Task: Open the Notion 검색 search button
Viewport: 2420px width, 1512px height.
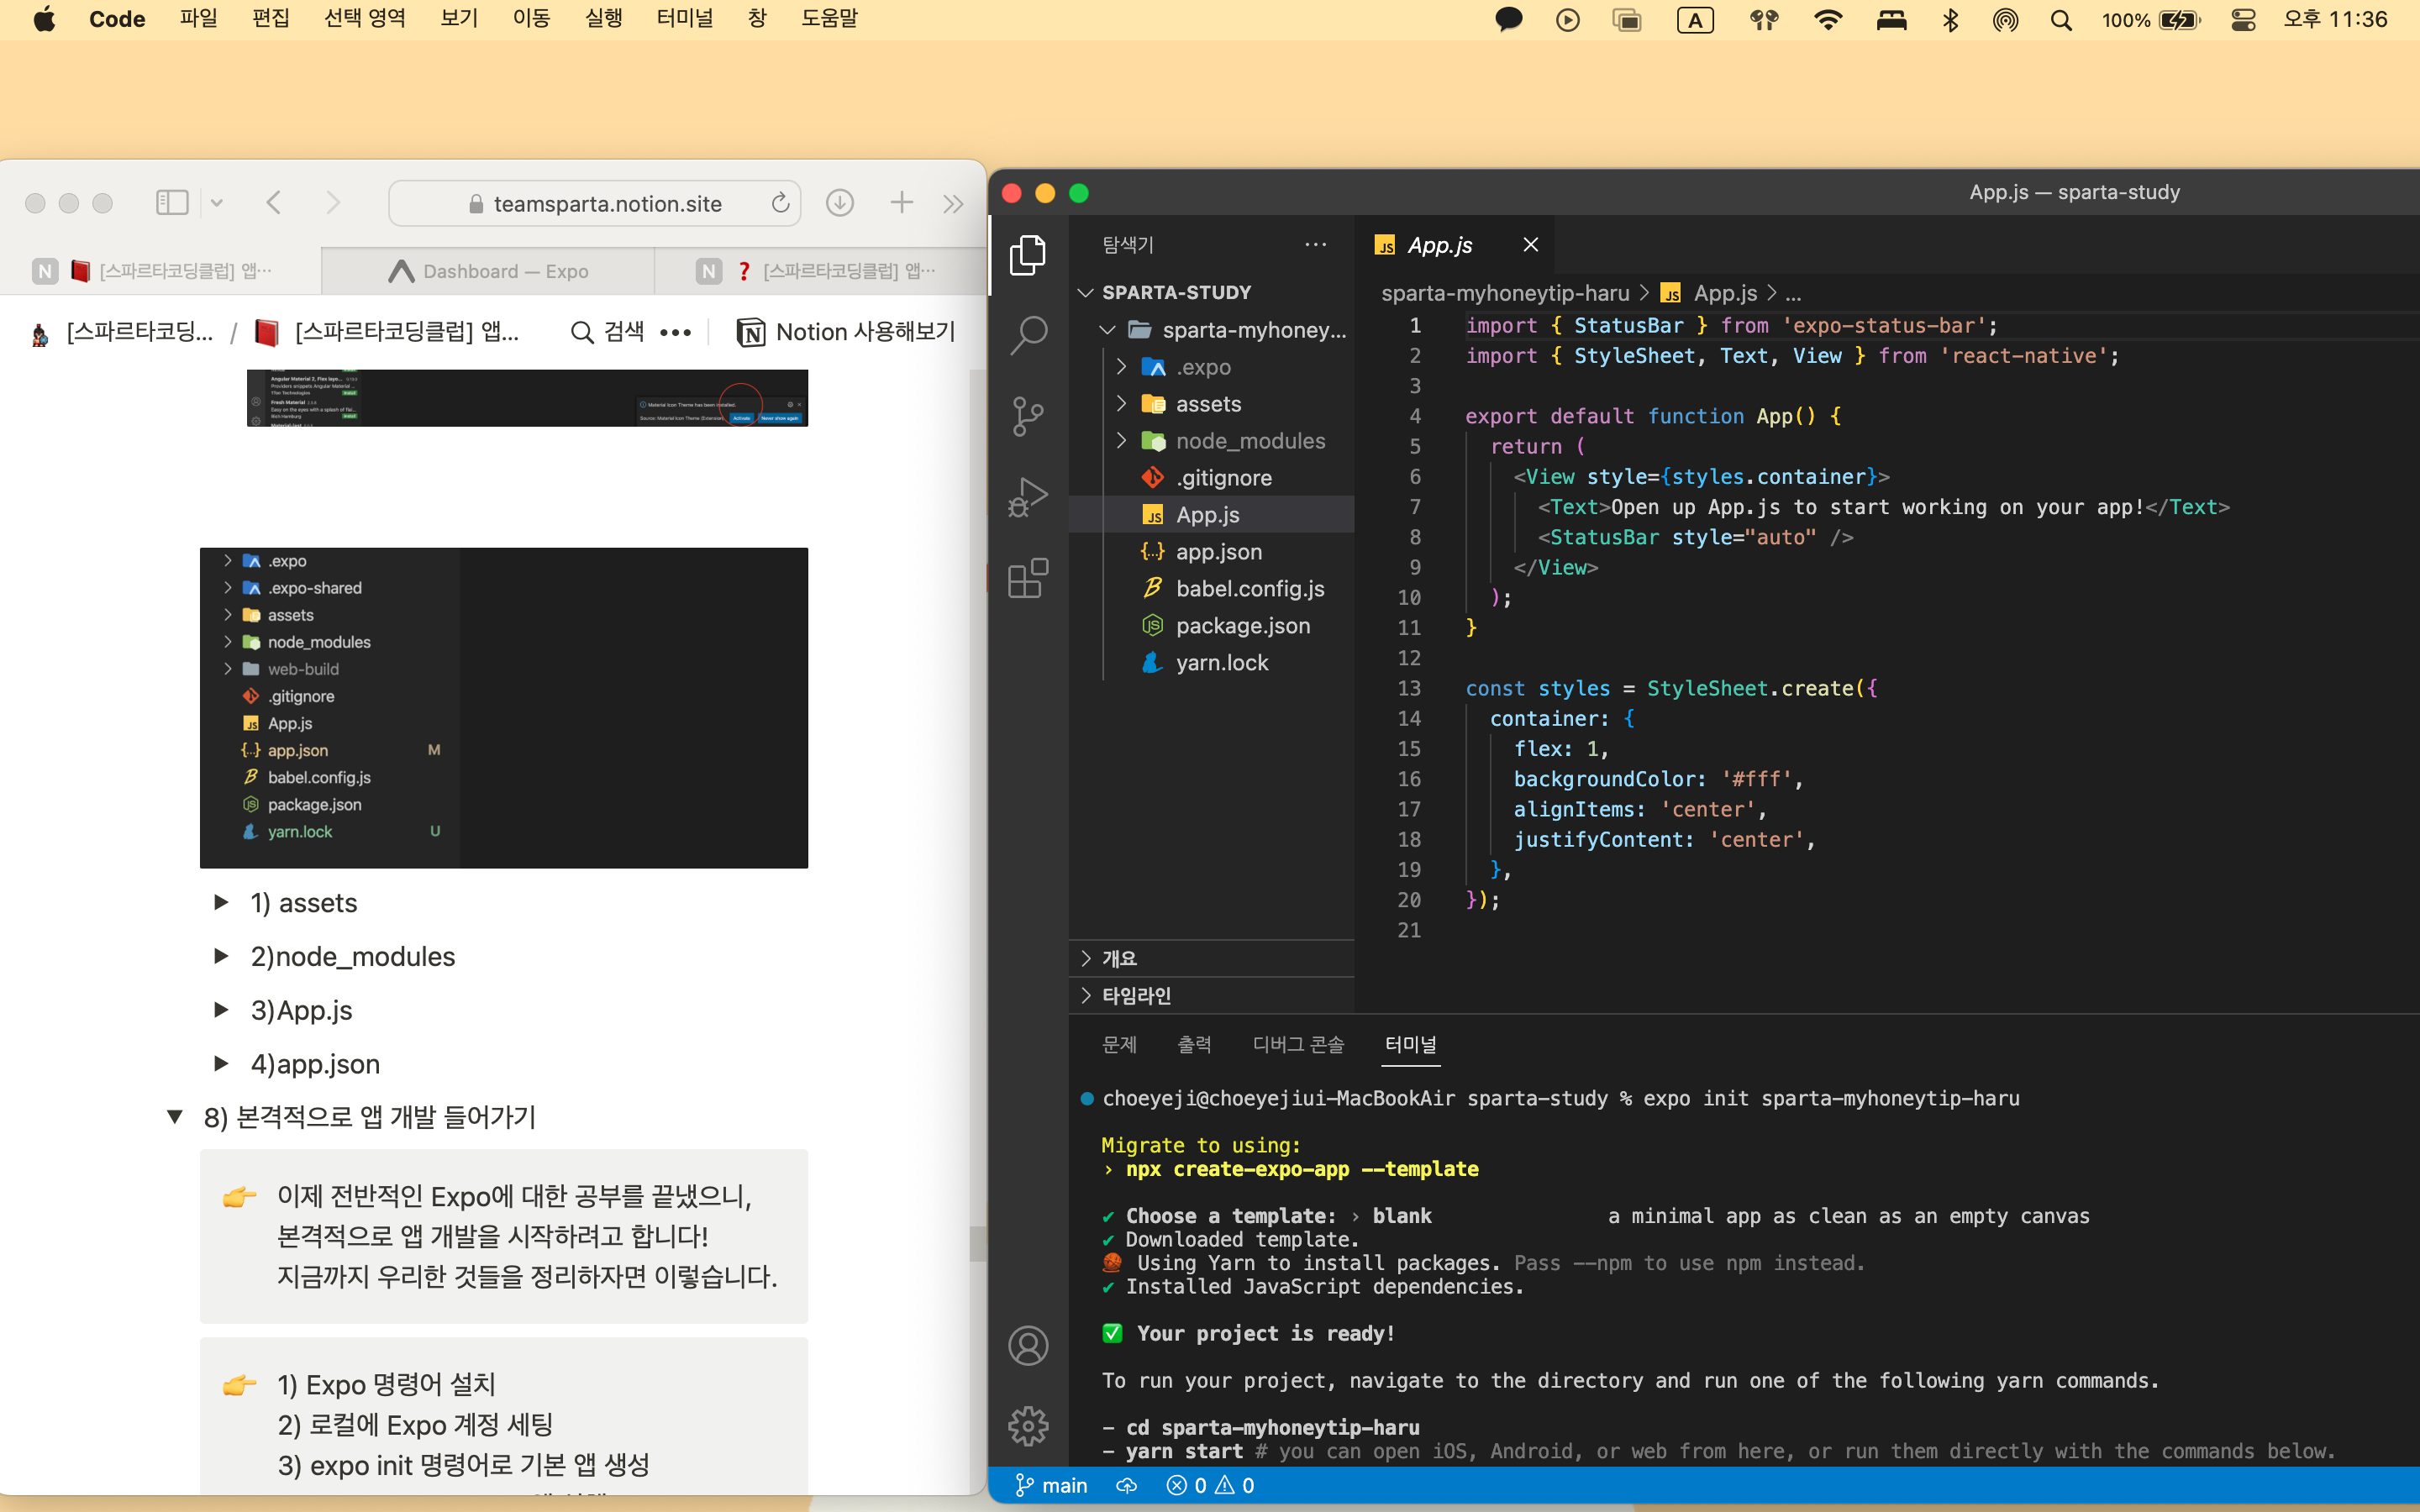Action: [607, 332]
